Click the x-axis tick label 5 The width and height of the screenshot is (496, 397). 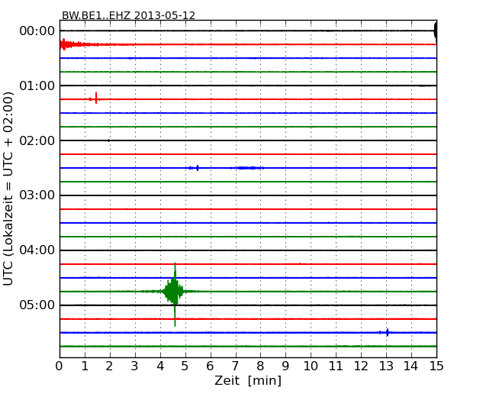(185, 366)
